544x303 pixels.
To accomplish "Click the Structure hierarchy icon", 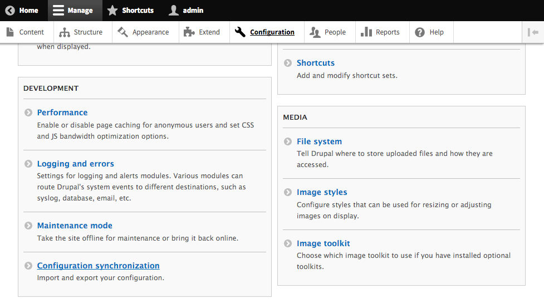I will coord(65,32).
